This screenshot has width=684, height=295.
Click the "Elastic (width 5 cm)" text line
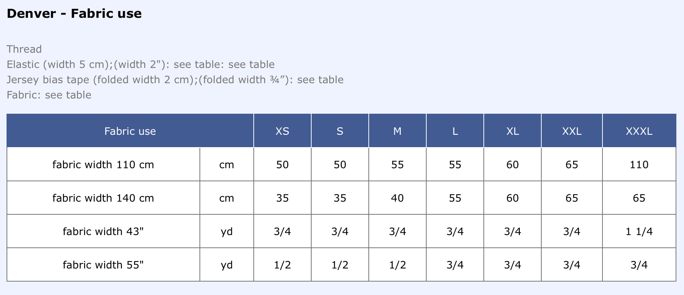(141, 64)
